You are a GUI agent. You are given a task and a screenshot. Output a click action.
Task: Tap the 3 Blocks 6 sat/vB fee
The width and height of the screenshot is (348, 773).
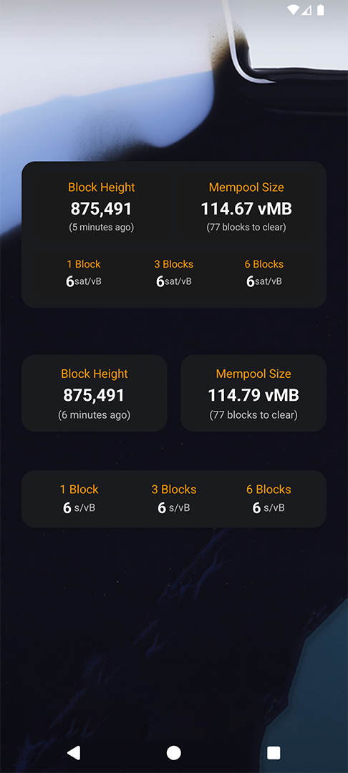pyautogui.click(x=174, y=273)
